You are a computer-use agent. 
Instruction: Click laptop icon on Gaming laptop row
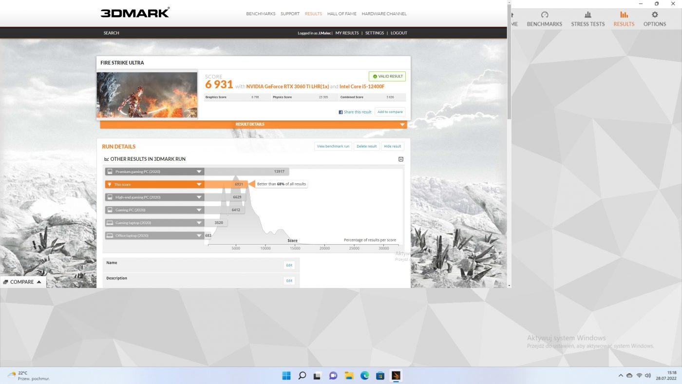(110, 223)
